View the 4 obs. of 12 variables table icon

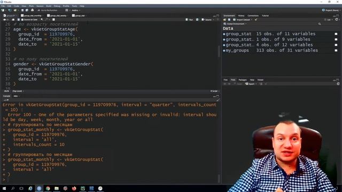(x=336, y=45)
